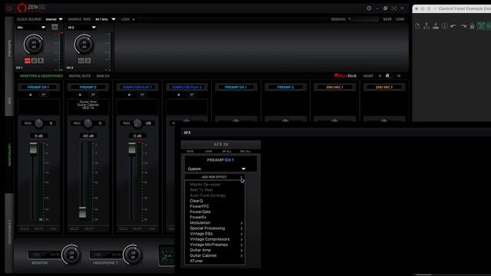The height and width of the screenshot is (276, 491).
Task: Click the PREAMP 2 volume fader handle
Action: (x=82, y=212)
